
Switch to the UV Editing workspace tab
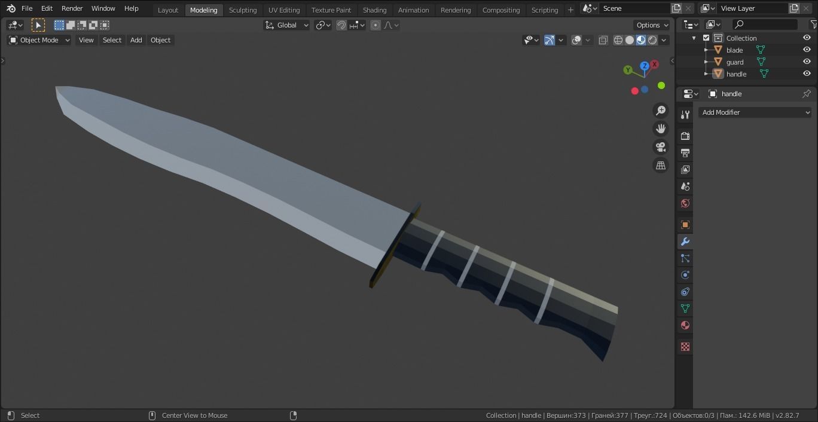pyautogui.click(x=284, y=10)
